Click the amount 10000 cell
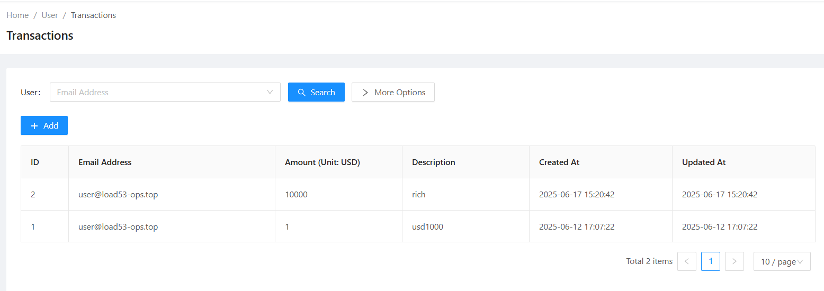 (296, 195)
